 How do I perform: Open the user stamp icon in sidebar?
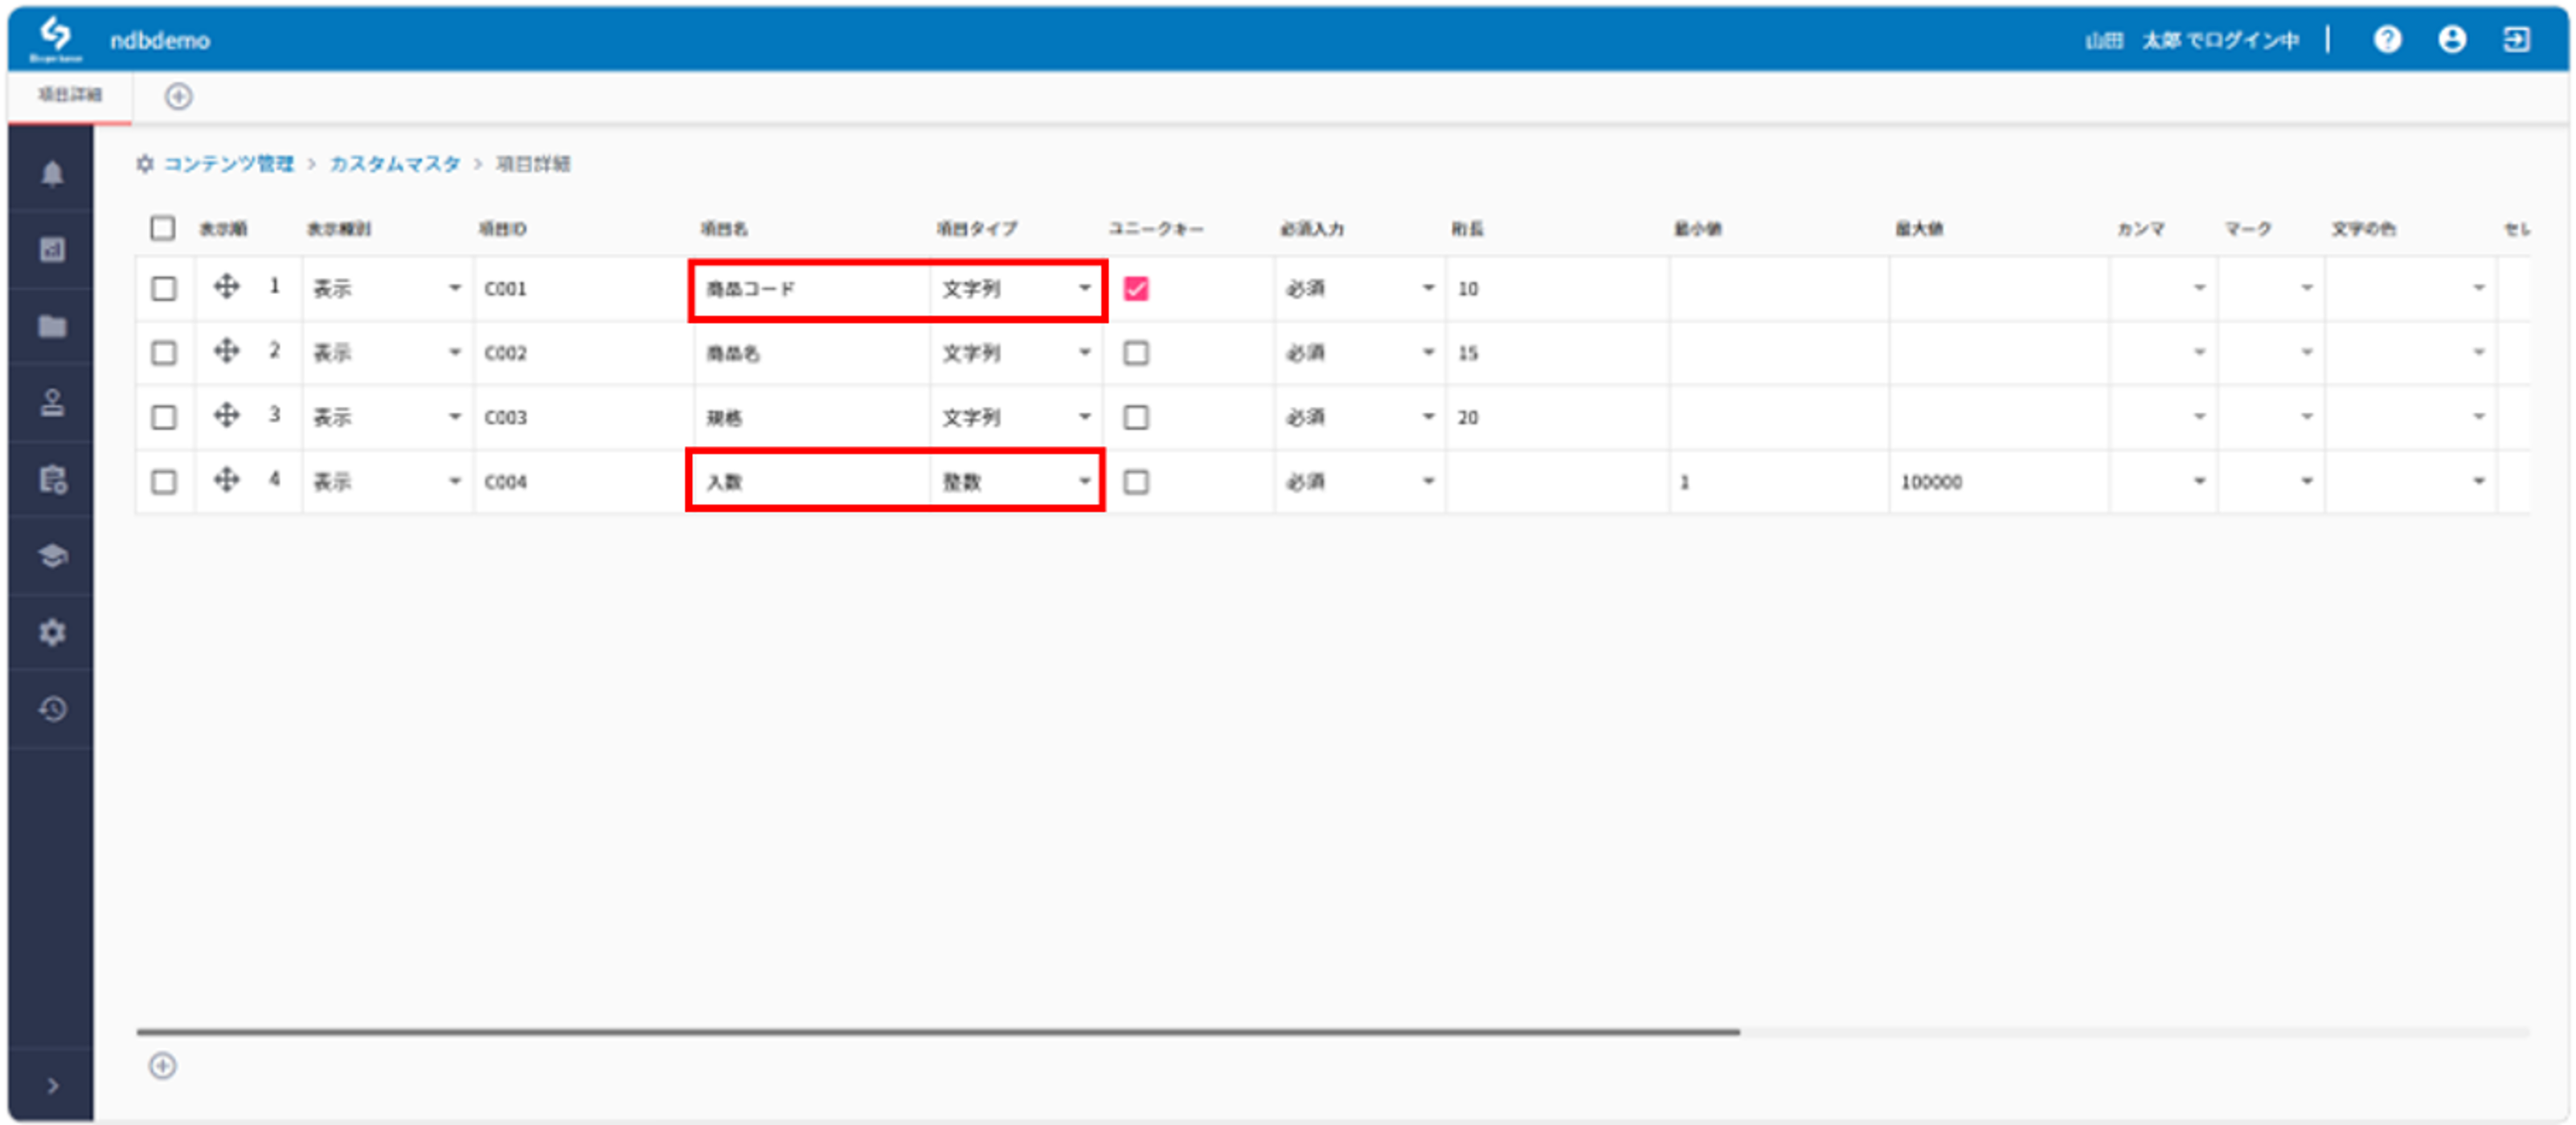52,403
